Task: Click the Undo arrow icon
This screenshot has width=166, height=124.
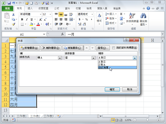Action: [x=14, y=3]
